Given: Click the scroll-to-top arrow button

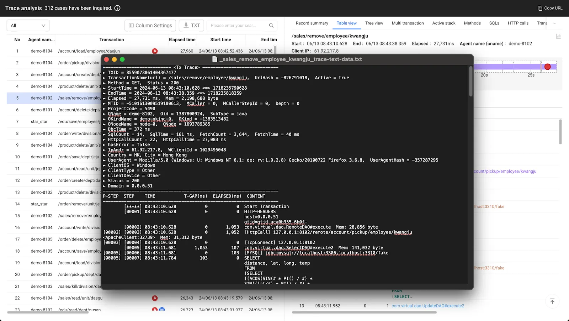Looking at the screenshot, I should [552, 301].
